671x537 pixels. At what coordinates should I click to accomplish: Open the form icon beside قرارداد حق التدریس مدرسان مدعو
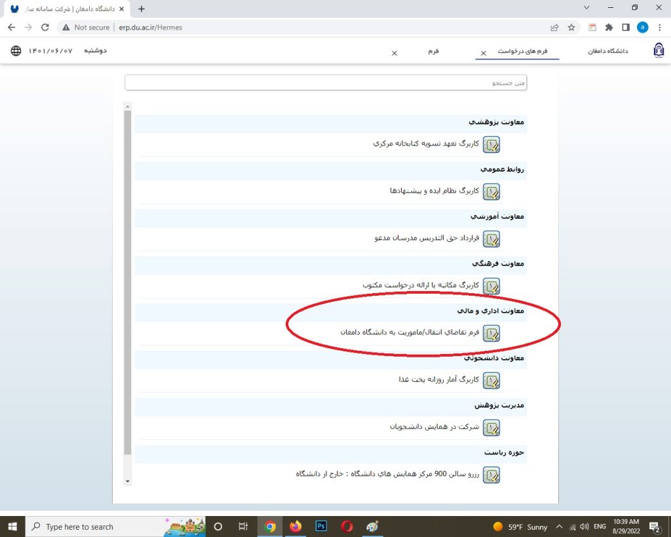(x=491, y=239)
